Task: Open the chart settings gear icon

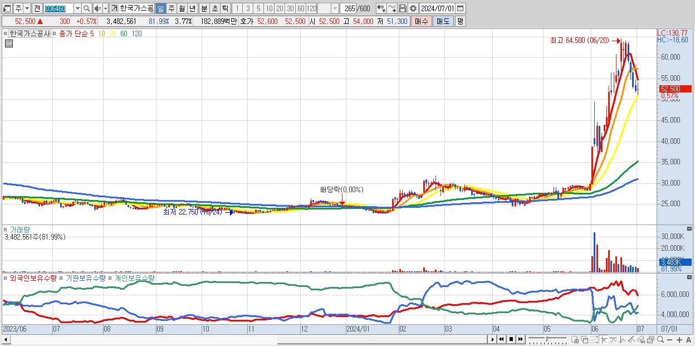Action: [413, 8]
